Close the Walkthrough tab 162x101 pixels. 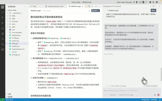tap(83, 6)
